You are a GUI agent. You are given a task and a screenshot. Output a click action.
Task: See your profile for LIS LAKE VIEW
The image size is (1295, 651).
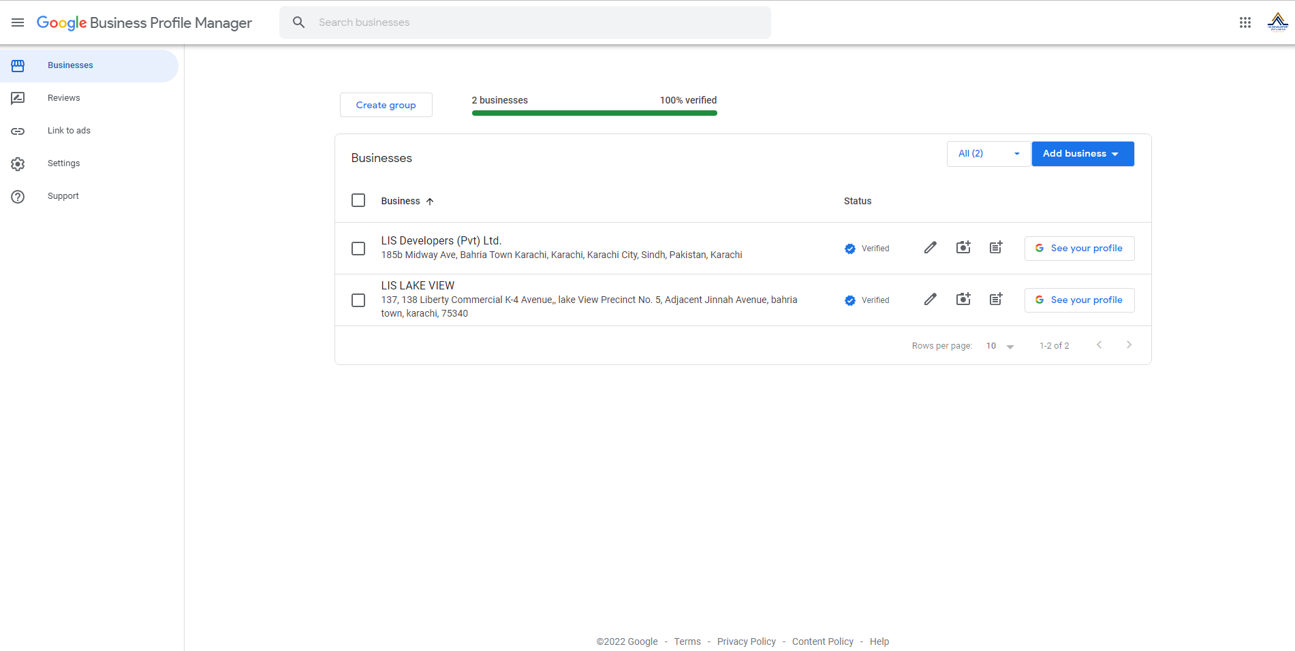(x=1079, y=300)
